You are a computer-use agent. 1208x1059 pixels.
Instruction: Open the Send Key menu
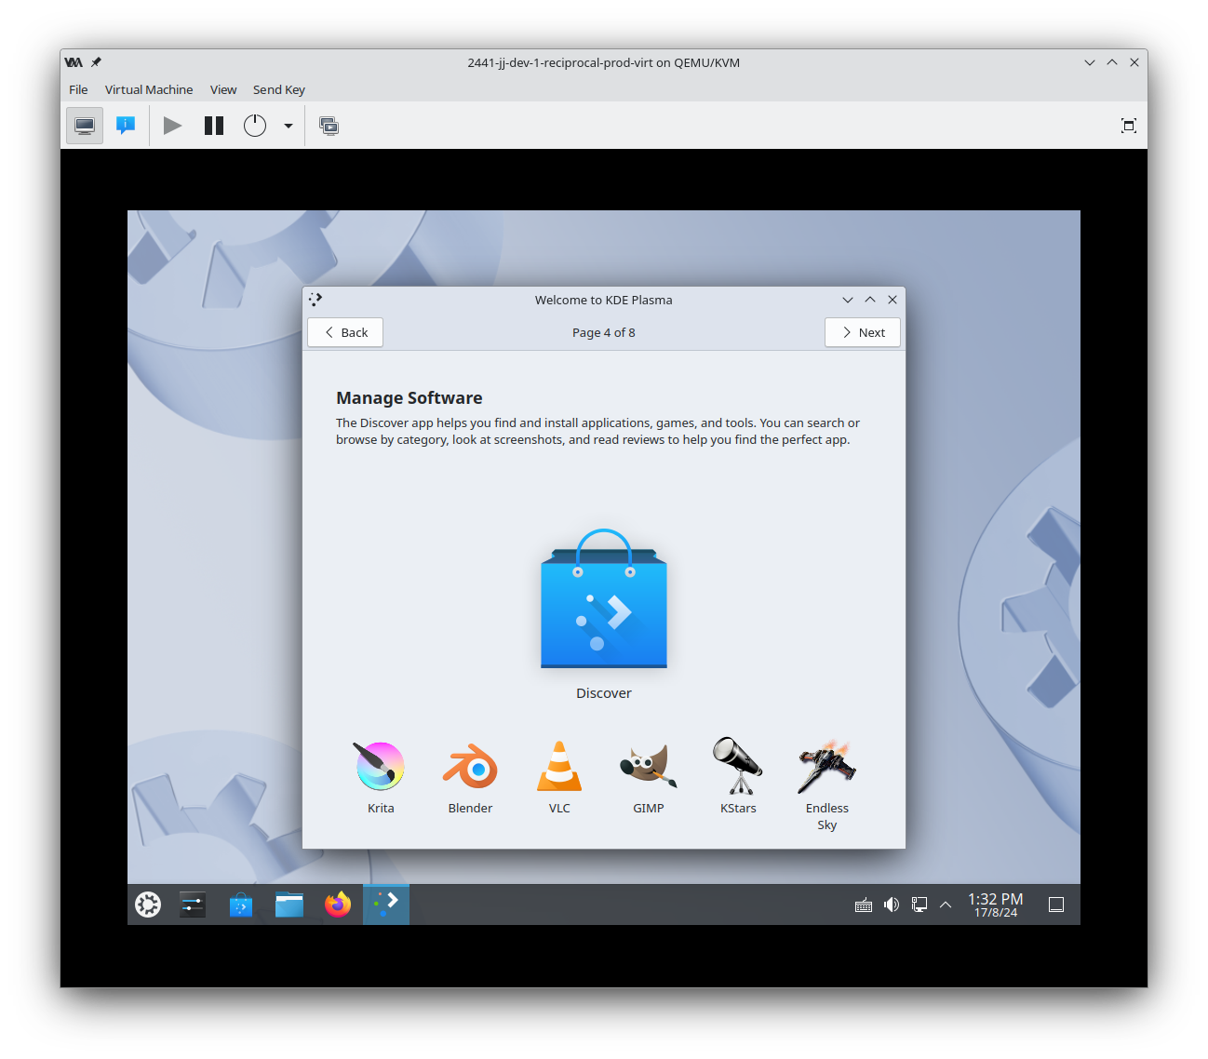tap(279, 89)
